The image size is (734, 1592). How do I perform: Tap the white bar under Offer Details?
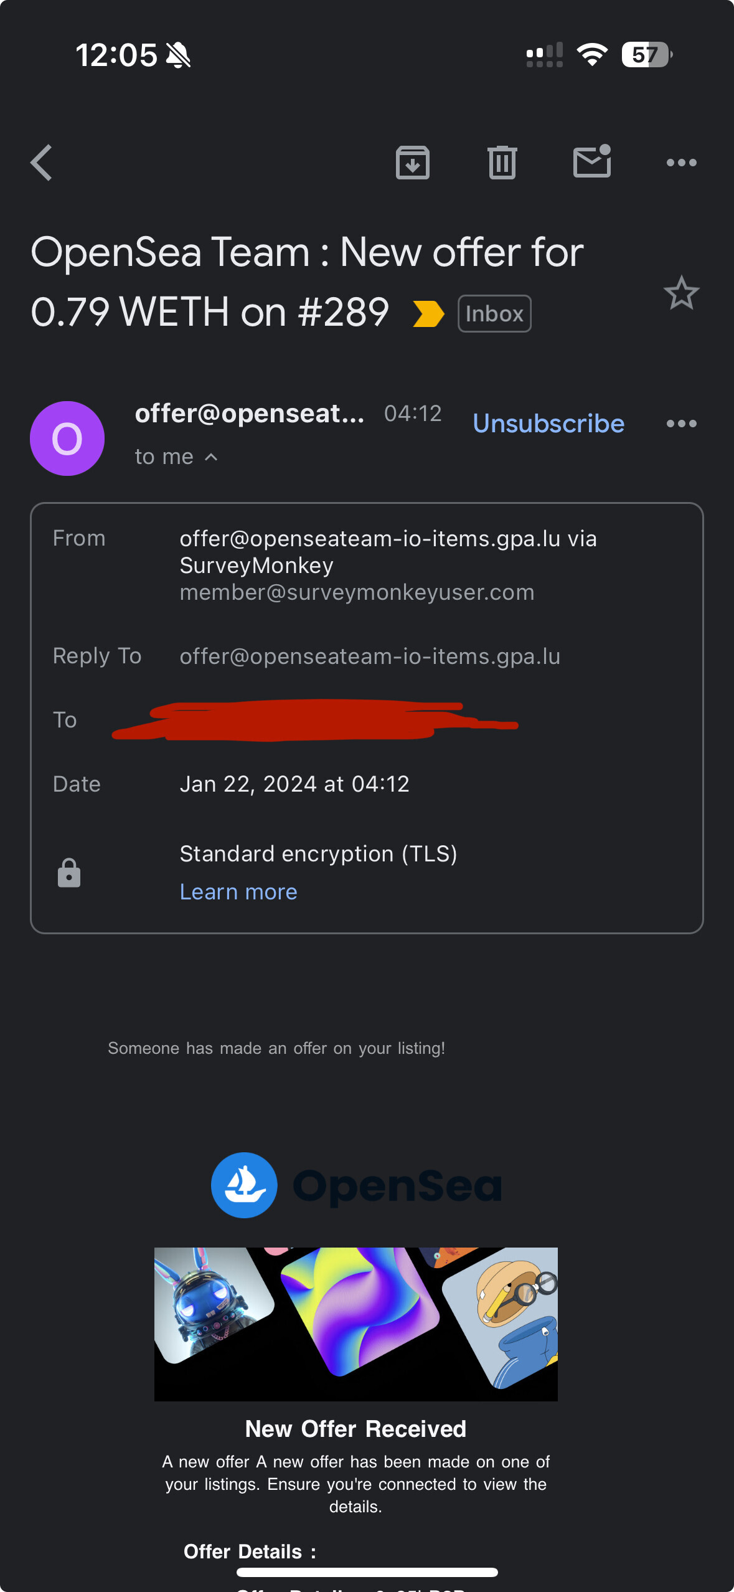point(367,1572)
